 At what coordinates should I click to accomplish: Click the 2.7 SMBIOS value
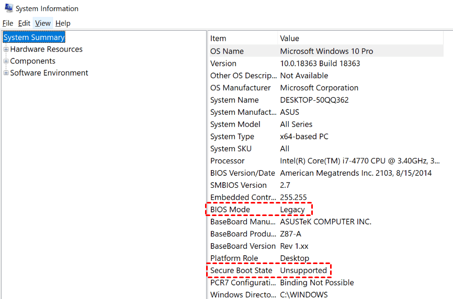pos(285,185)
